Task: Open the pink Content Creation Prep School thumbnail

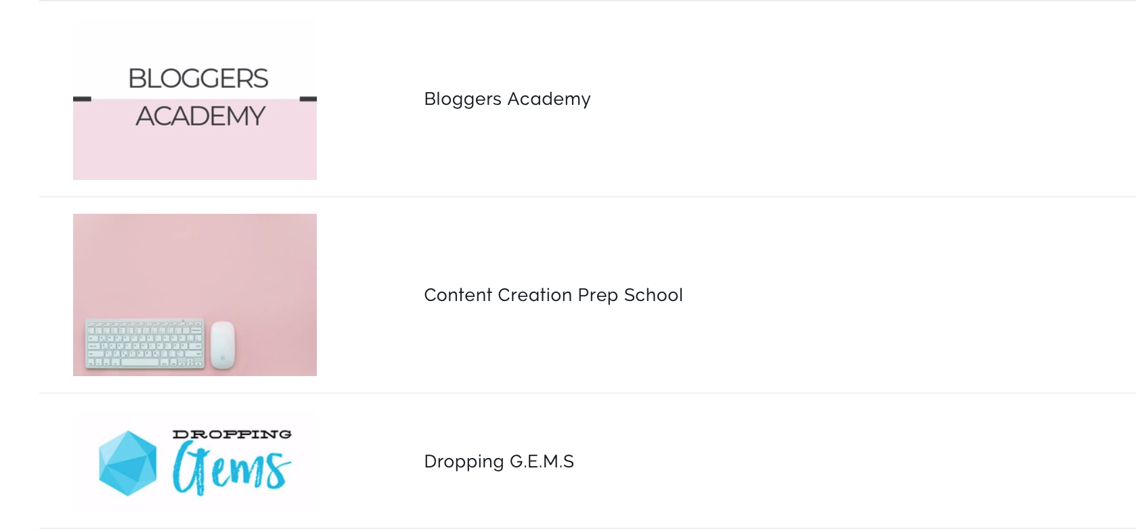Action: (x=195, y=295)
